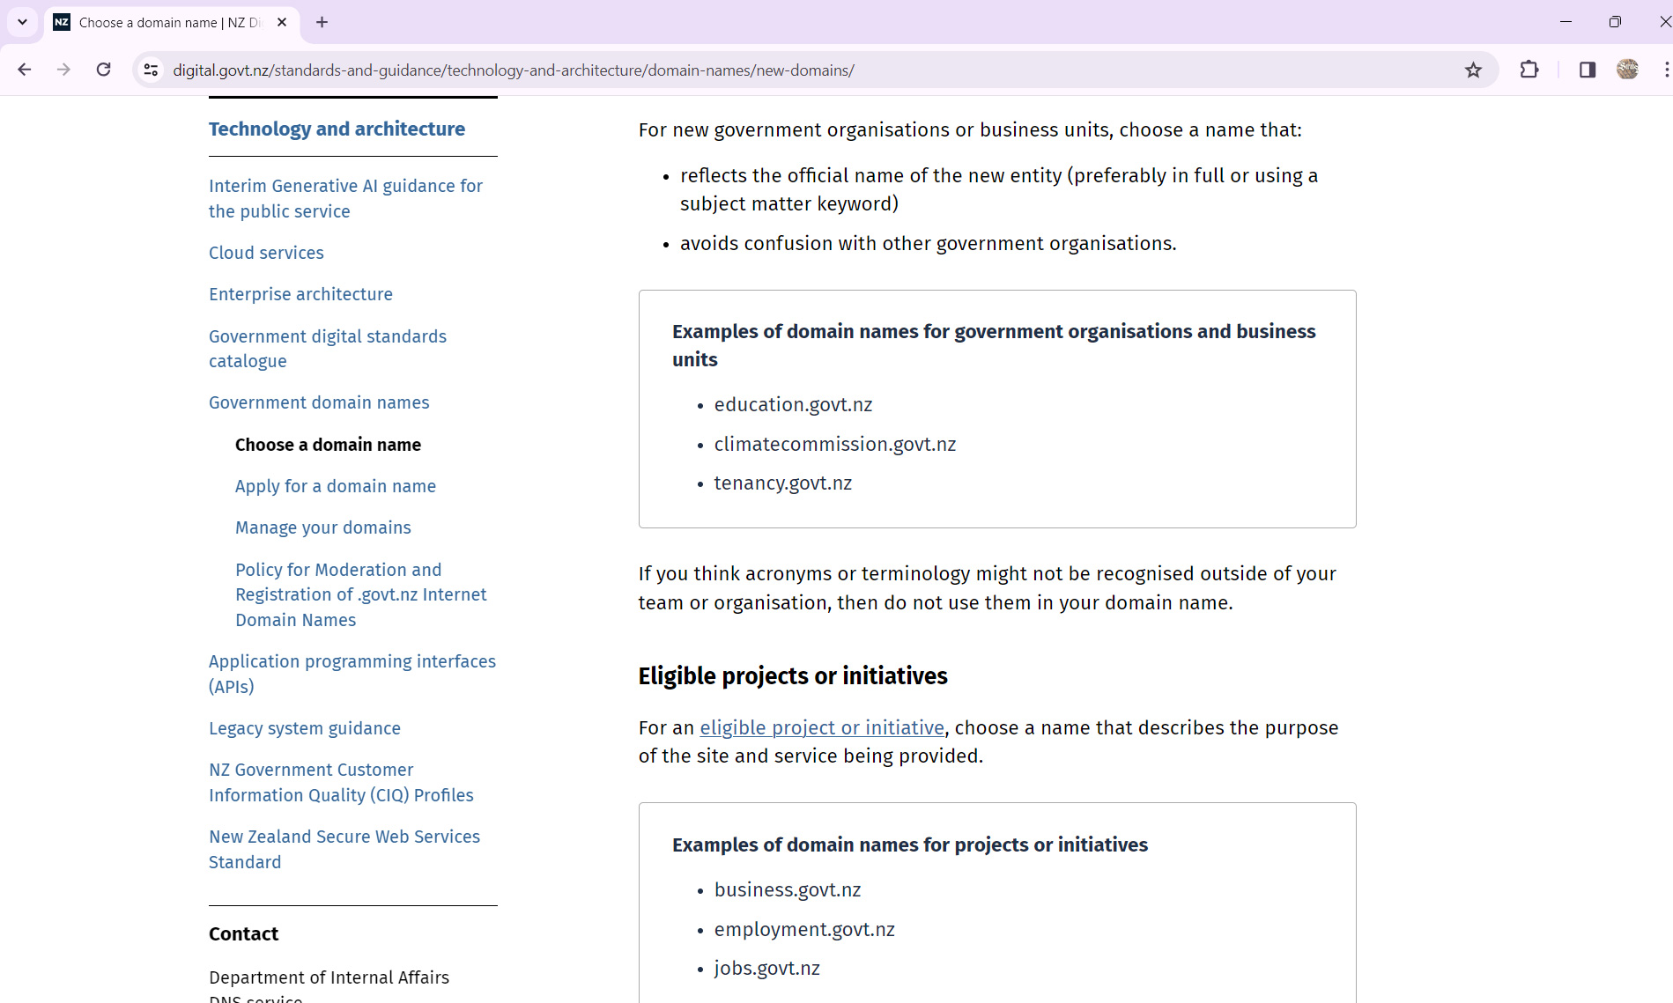Click the address bar URL

click(x=514, y=70)
